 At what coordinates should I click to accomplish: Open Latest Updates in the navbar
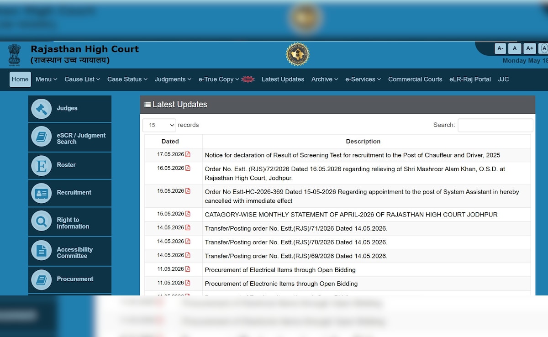tap(283, 79)
